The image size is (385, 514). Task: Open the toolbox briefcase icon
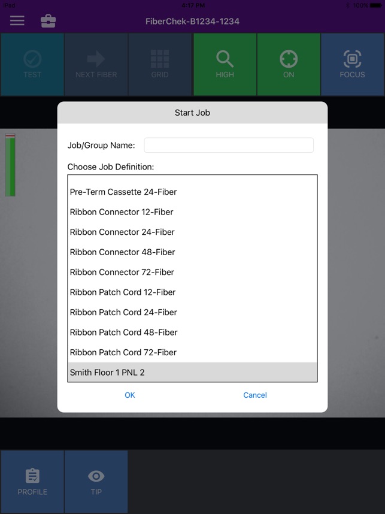(x=48, y=21)
